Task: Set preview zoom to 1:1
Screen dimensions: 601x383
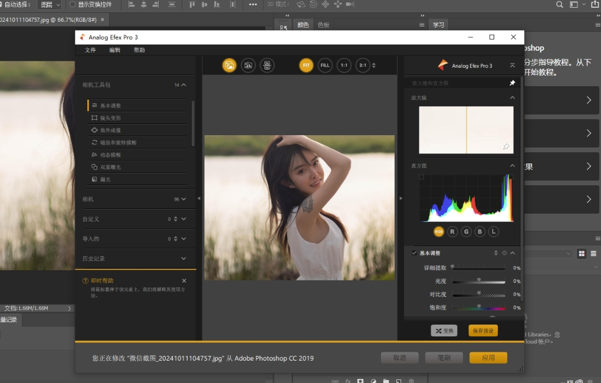Action: coord(344,66)
